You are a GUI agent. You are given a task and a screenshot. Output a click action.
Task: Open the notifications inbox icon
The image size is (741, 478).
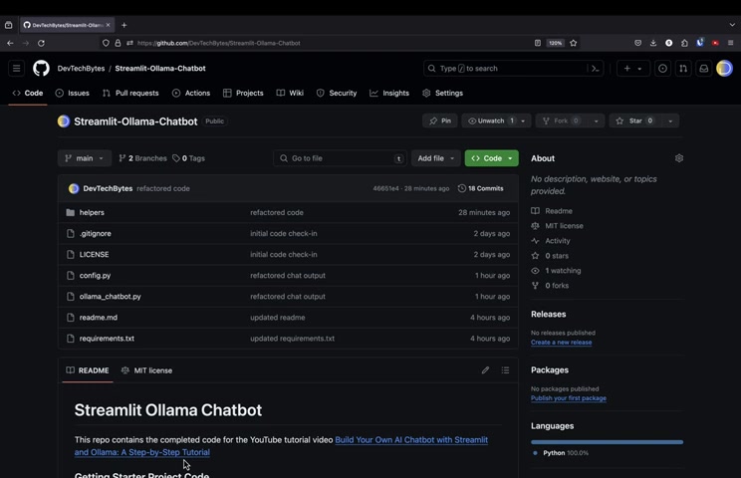pyautogui.click(x=704, y=69)
